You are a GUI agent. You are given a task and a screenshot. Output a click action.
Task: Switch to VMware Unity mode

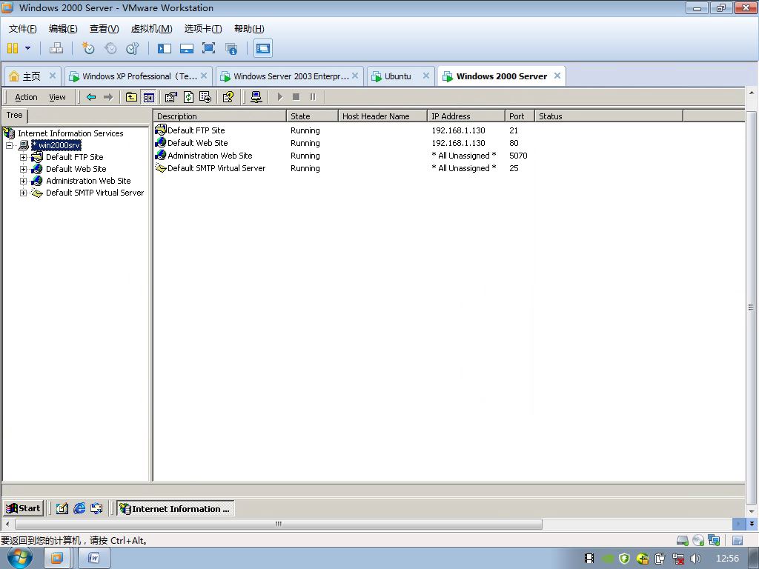(231, 48)
